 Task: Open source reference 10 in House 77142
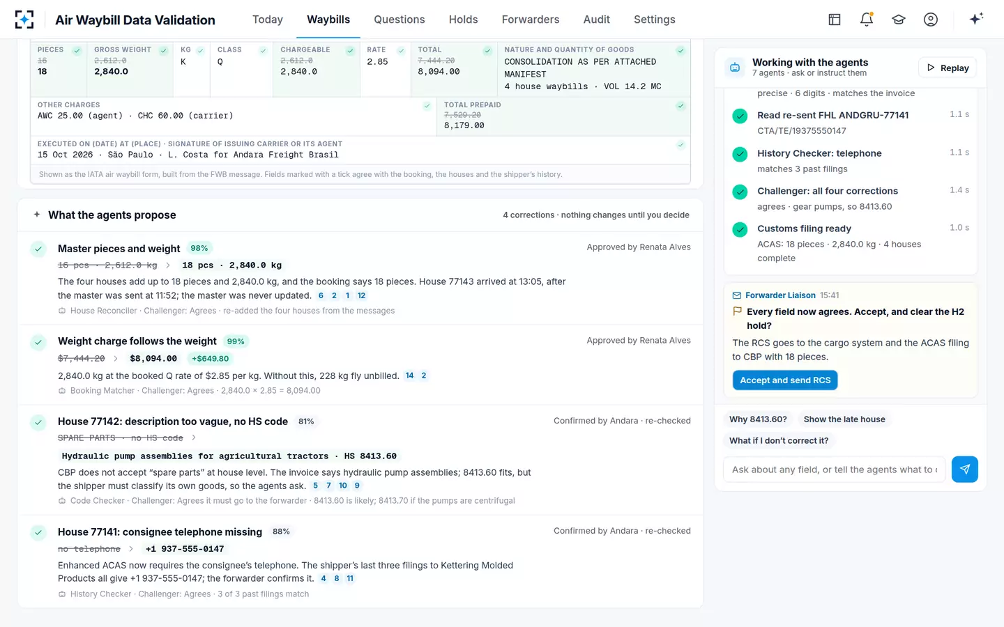(342, 486)
